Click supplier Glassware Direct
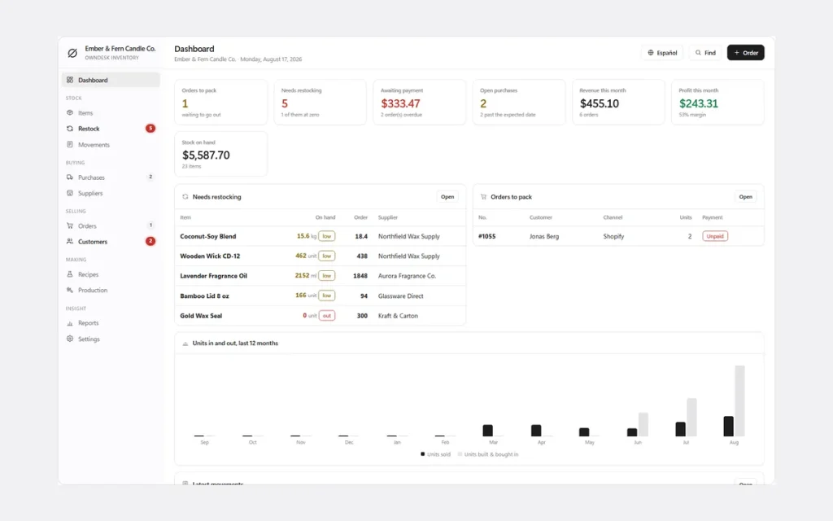833x521 pixels. coord(400,296)
